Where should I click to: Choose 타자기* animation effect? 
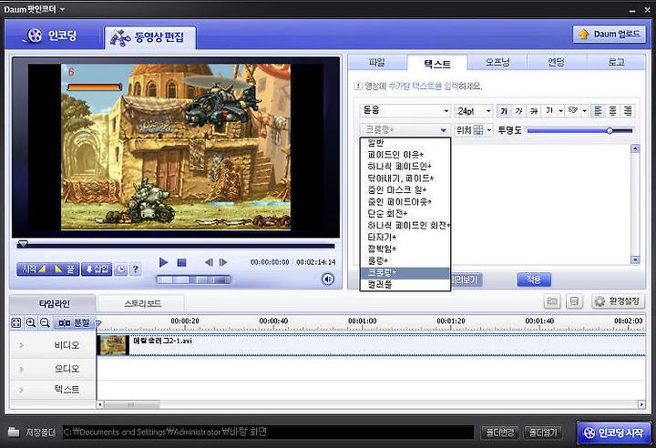(405, 237)
